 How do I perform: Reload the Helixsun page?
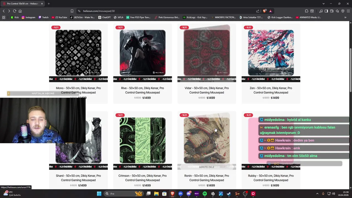(15, 11)
